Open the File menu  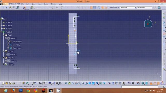coord(23,4)
